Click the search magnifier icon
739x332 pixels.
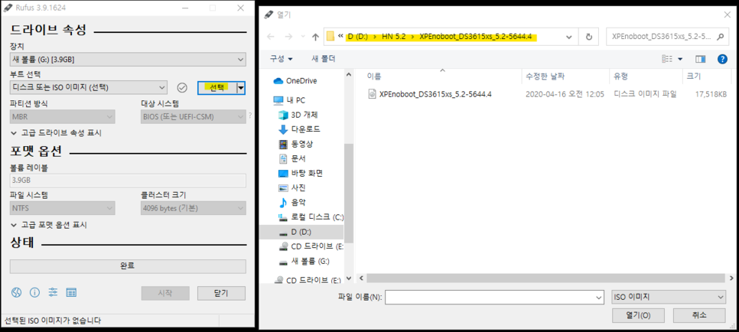tap(719, 37)
